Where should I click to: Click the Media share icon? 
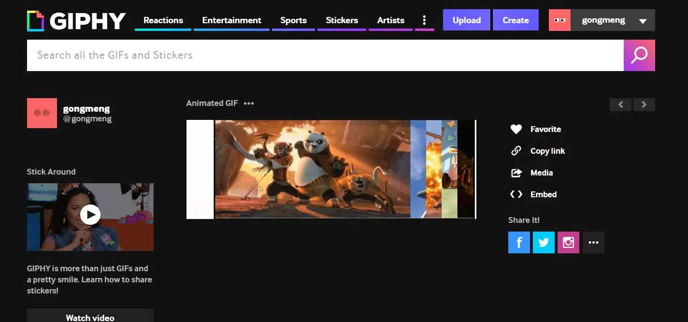516,173
